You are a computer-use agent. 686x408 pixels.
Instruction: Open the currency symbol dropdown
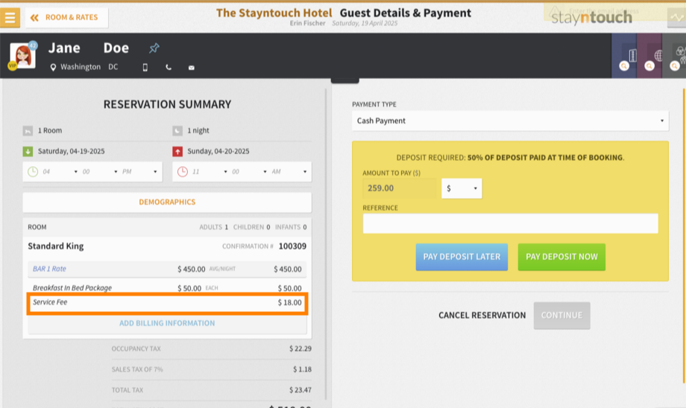coord(462,188)
